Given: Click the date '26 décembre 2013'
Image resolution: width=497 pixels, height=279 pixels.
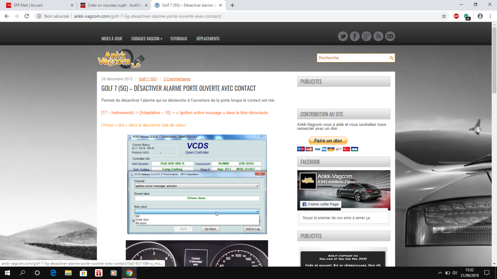Looking at the screenshot, I should coord(117,79).
